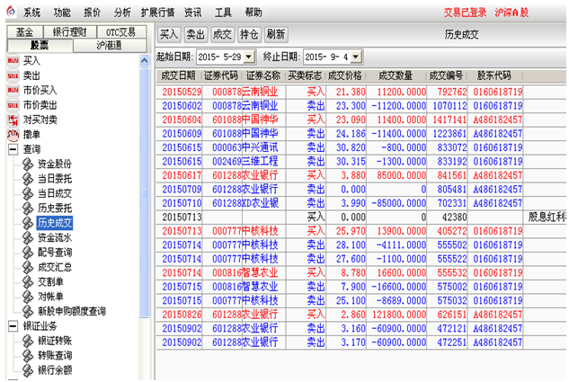
Task: Click the icon next to 资金股份
Action: (28, 164)
